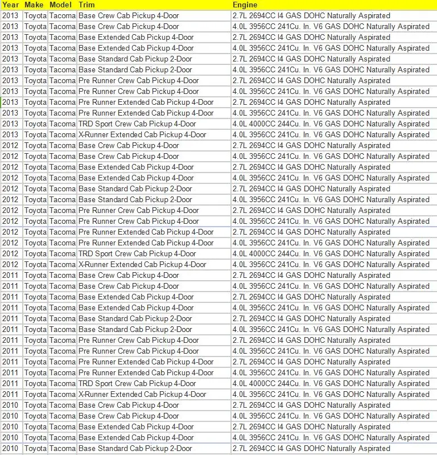Click the 2010 Base Standard Cab Pickup 2-Door cell
The image size is (437, 455).
click(154, 449)
